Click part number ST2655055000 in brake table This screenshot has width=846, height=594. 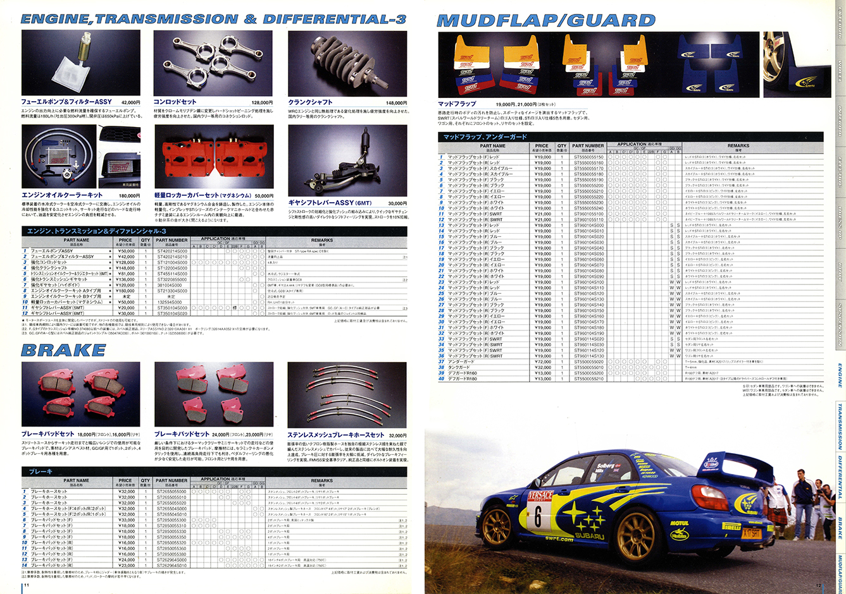(x=172, y=492)
